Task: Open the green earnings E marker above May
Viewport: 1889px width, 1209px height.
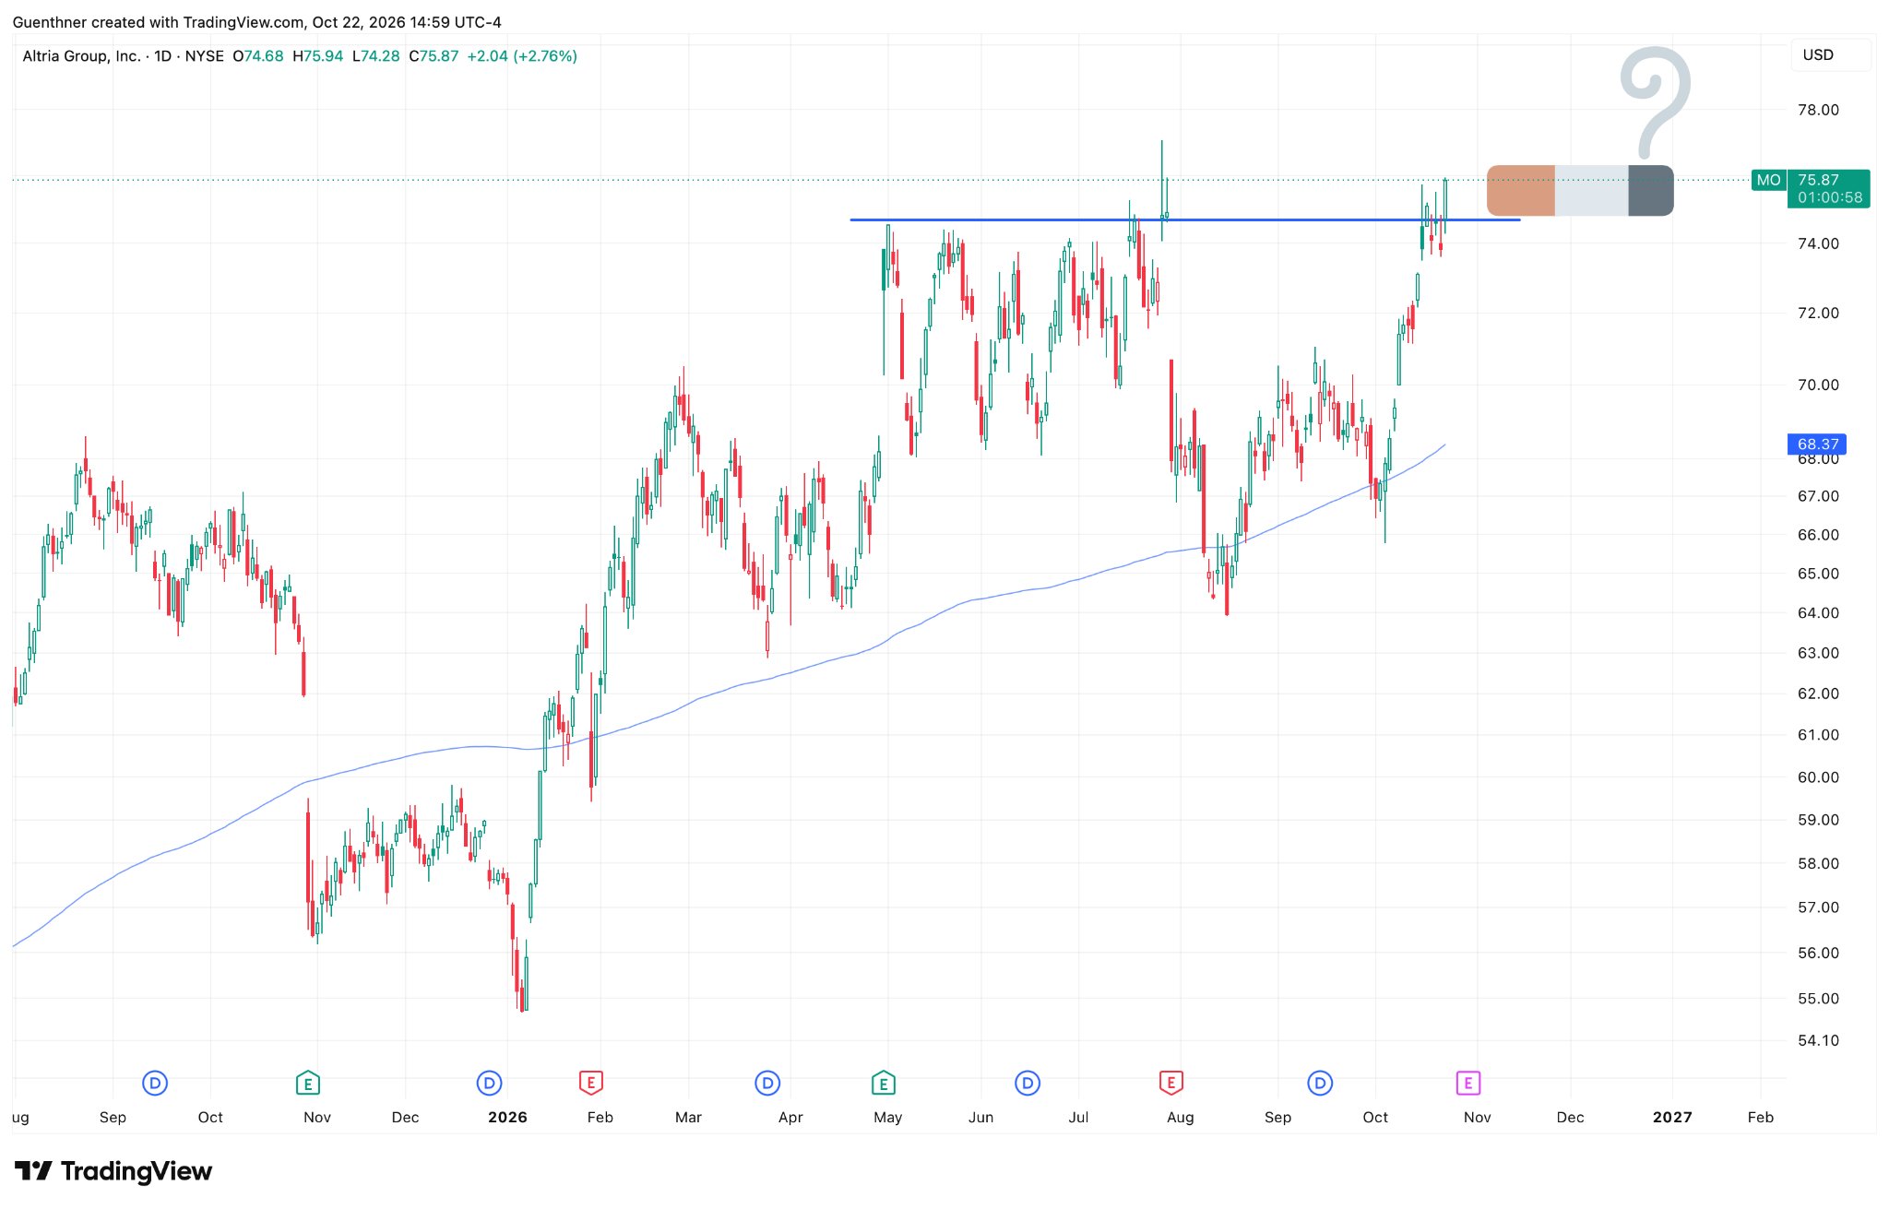Action: coord(883,1083)
